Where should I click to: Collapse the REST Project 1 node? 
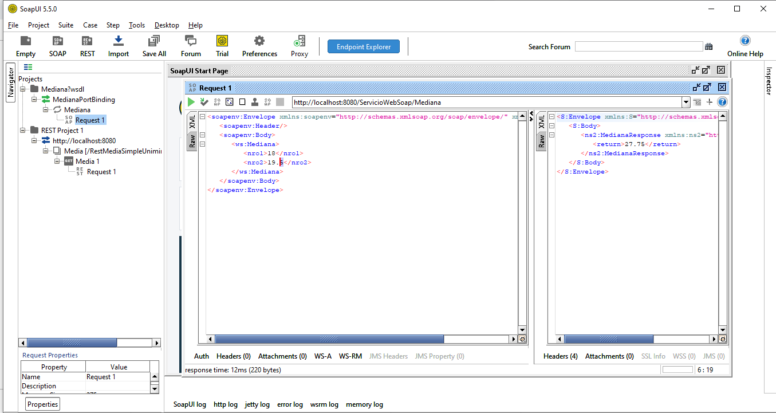click(x=23, y=130)
